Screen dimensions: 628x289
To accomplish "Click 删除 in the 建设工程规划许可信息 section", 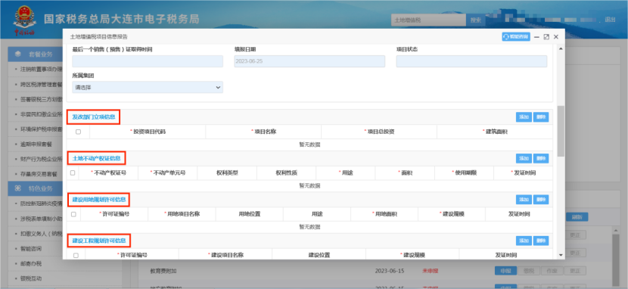I will click(x=541, y=241).
